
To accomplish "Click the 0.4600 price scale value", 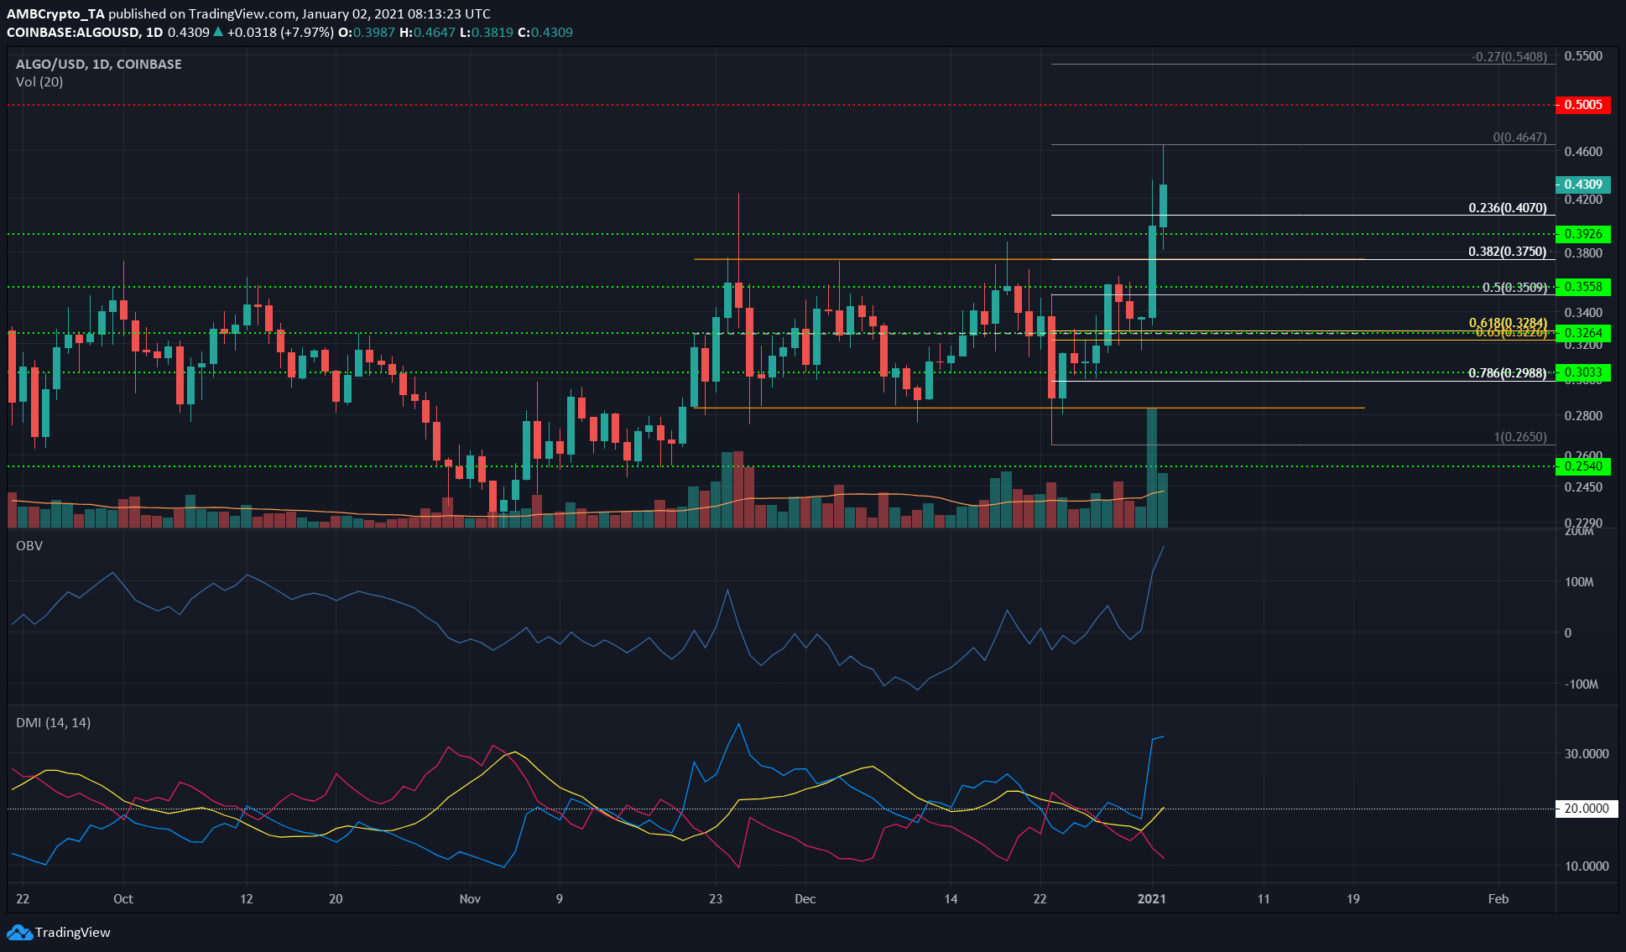I will pos(1583,152).
